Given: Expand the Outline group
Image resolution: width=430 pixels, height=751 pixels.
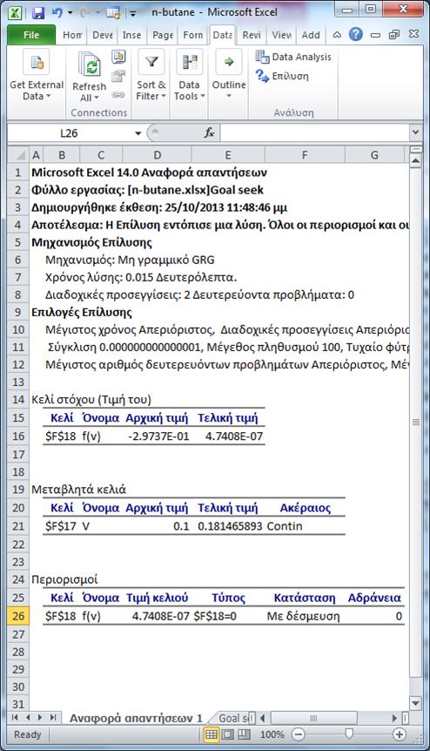Looking at the screenshot, I should [x=229, y=77].
